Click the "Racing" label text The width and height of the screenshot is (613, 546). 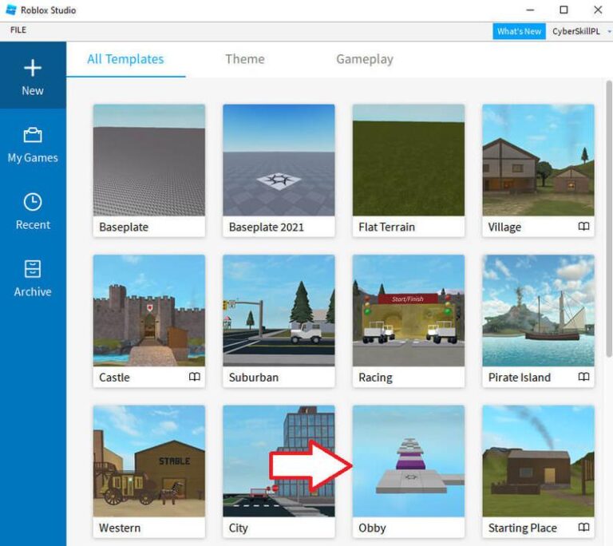point(375,378)
